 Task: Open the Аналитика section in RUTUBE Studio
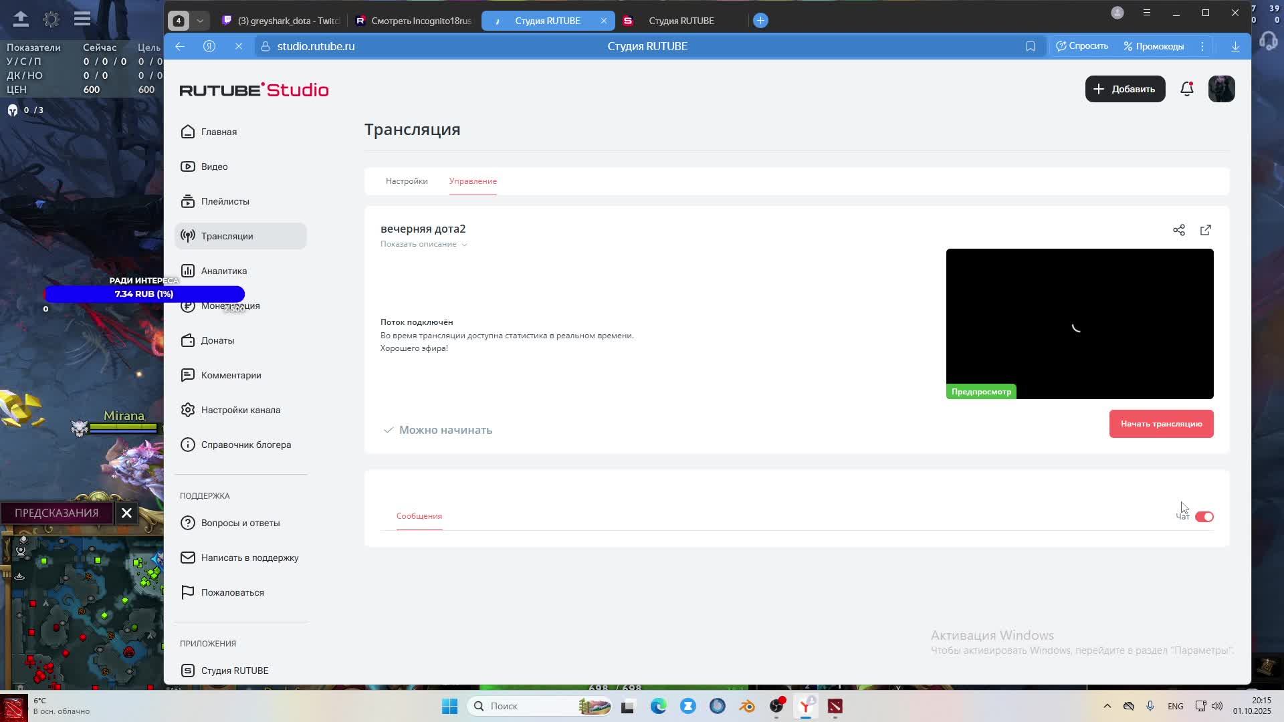pyautogui.click(x=223, y=270)
